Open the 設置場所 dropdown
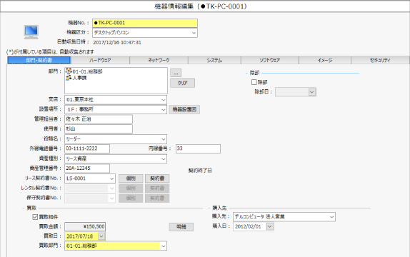Screen dimensions: 410x257 [x=164, y=109]
